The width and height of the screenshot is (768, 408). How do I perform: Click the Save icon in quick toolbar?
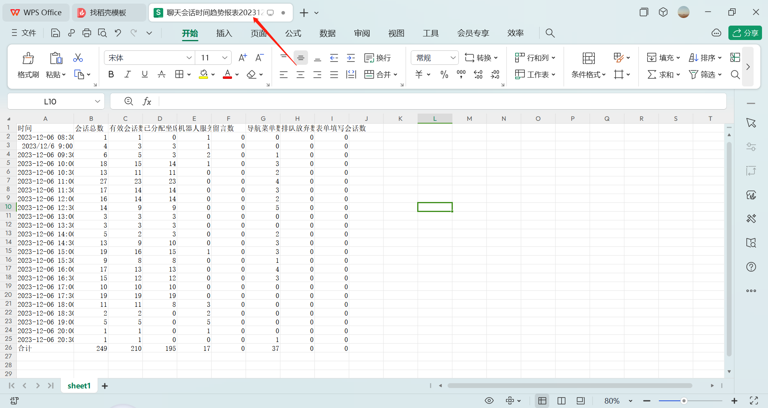click(x=56, y=33)
